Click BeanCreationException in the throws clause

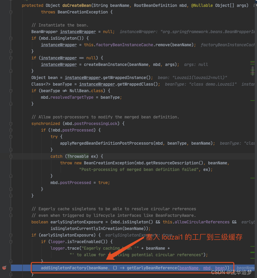tap(83, 12)
